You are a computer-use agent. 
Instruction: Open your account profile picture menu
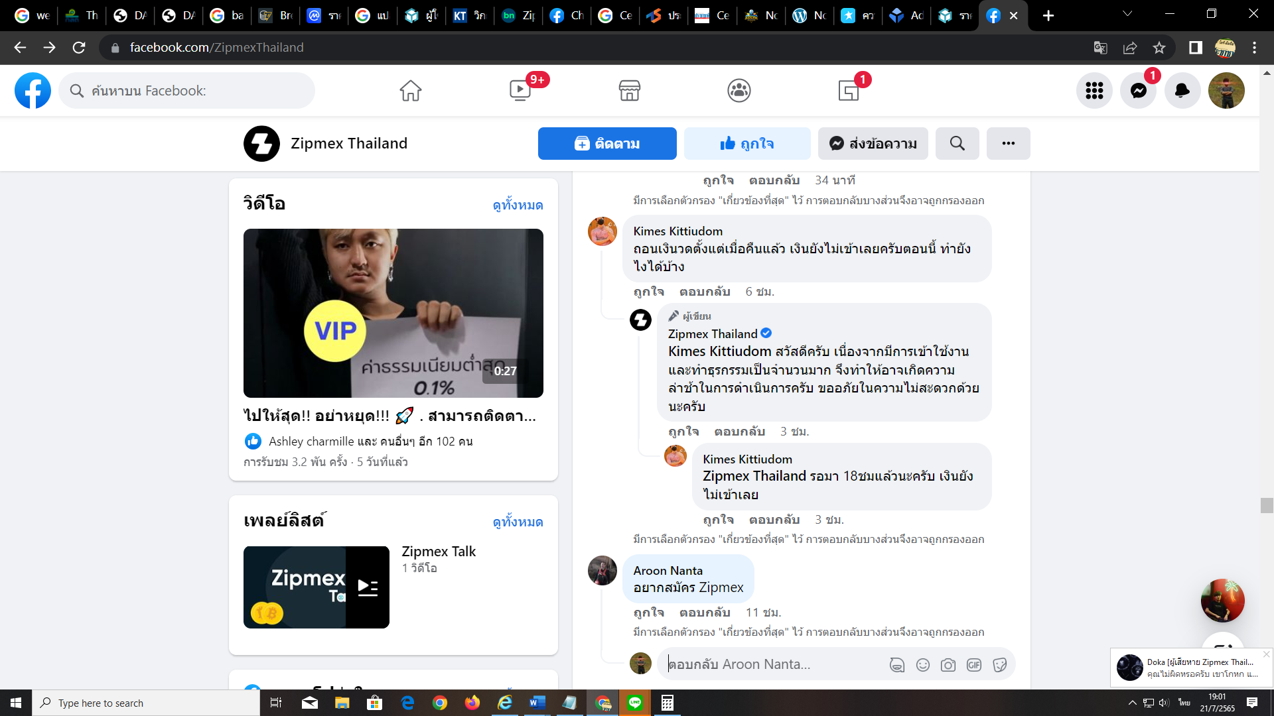click(1226, 91)
